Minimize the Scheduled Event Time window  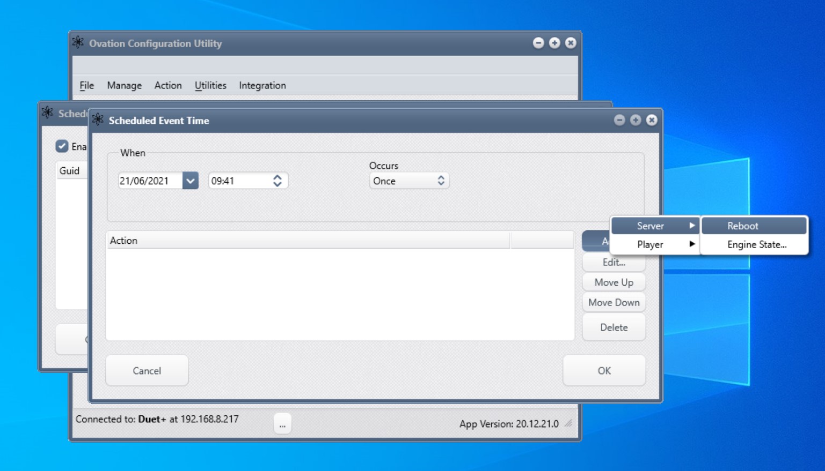[x=619, y=120]
